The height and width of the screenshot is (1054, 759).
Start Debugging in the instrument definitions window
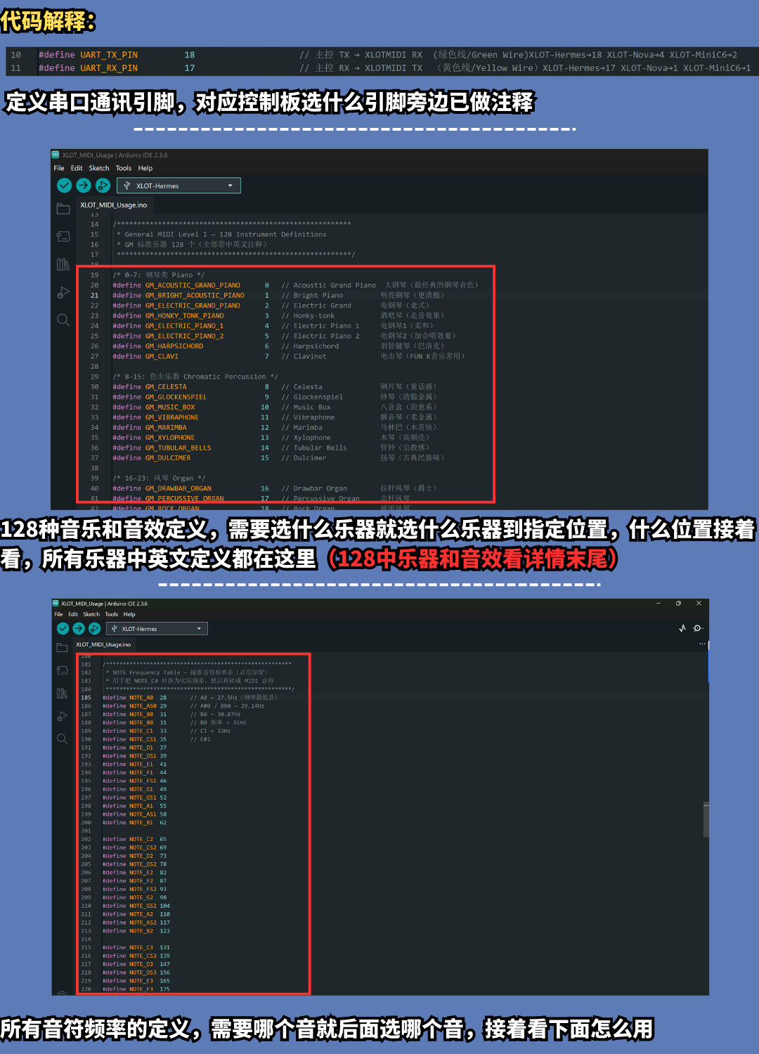tap(103, 186)
